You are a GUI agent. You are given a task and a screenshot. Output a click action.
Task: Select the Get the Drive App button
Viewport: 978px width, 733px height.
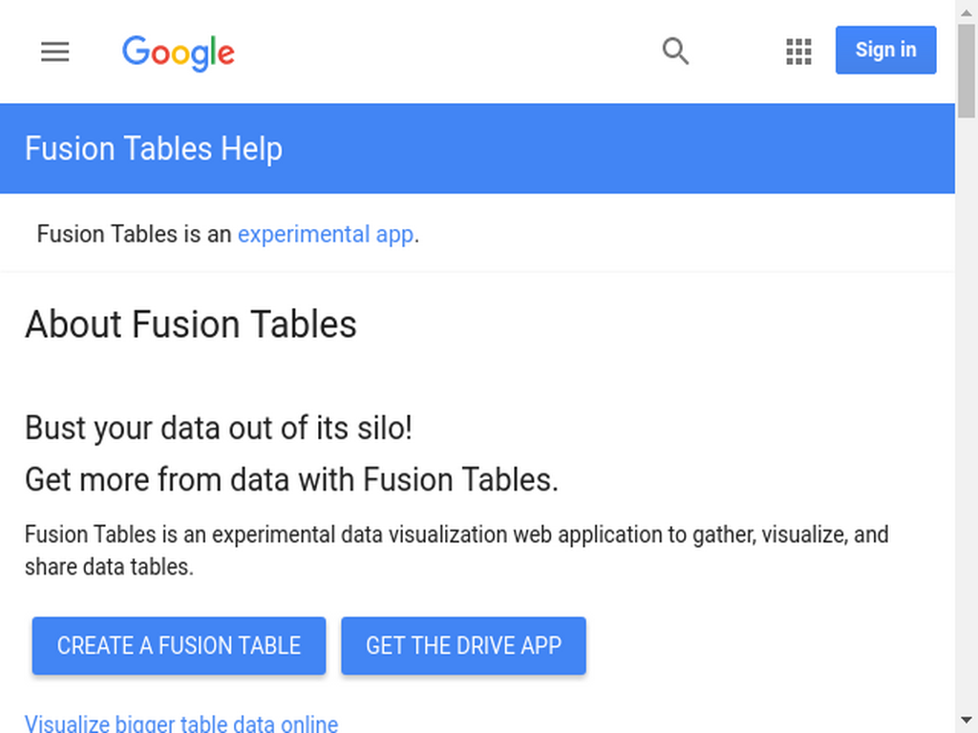click(x=463, y=646)
